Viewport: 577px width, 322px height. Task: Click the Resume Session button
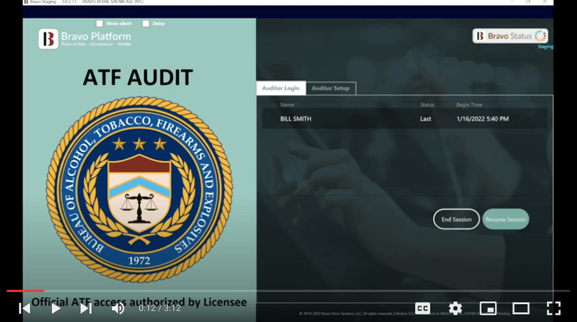pos(506,219)
